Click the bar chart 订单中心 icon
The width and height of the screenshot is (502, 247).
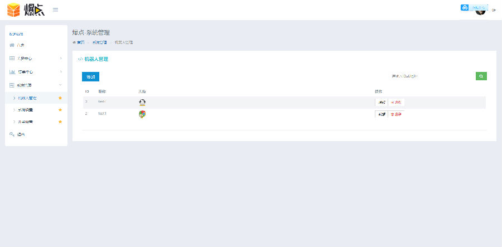(12, 72)
